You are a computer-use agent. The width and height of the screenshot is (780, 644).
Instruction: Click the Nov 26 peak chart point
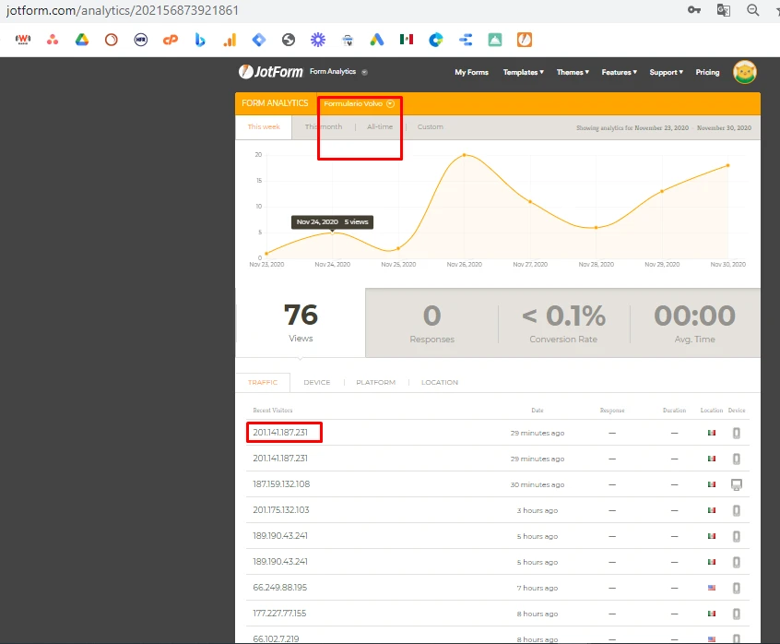pos(464,155)
